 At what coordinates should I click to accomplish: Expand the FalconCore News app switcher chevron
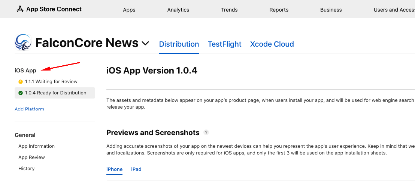tap(145, 43)
